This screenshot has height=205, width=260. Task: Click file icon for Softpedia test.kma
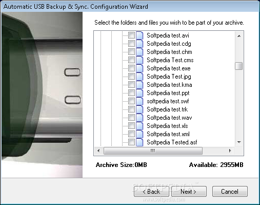pos(139,85)
